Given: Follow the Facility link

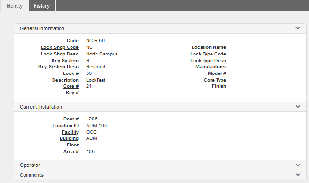Looking at the screenshot, I should (x=70, y=132).
